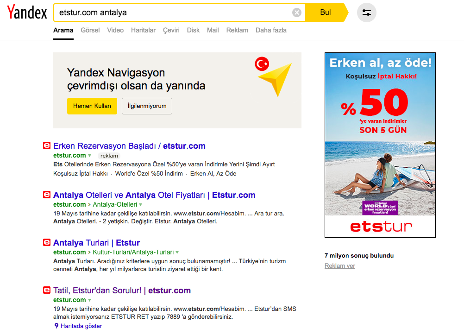Expand the arrow after Kultur-Turlari/Antalya-Turlari URL
This screenshot has height=335, width=464.
pyautogui.click(x=177, y=253)
